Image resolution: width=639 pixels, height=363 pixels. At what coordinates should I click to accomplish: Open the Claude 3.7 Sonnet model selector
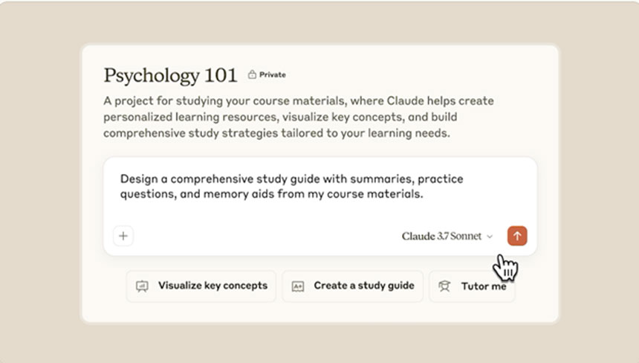447,236
